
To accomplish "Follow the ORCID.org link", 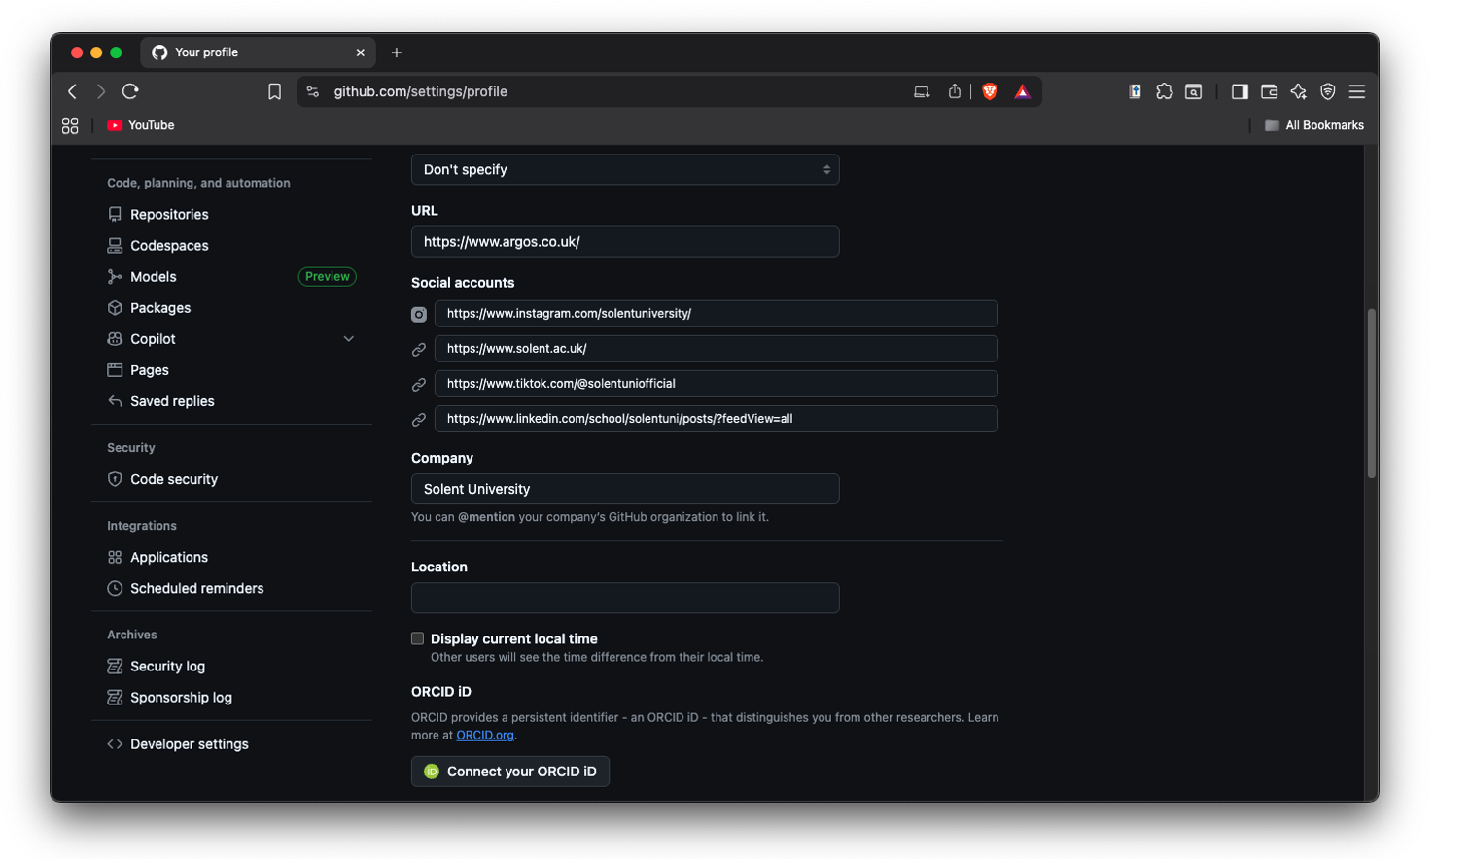I will click(484, 736).
